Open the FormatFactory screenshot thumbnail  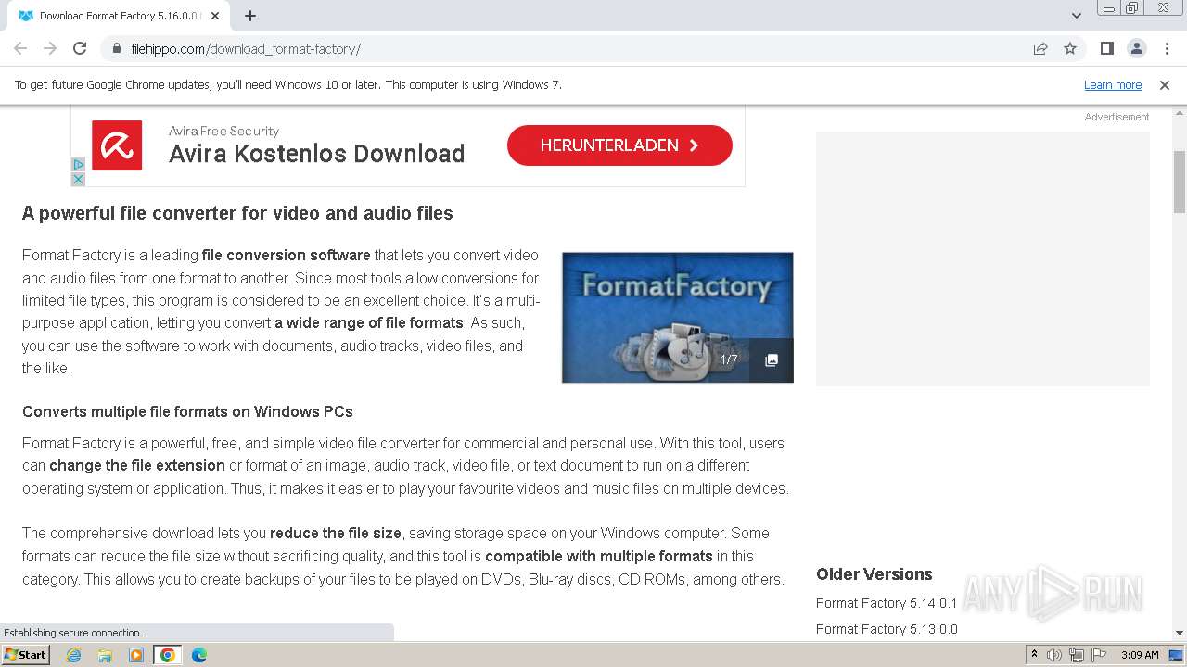coord(677,318)
